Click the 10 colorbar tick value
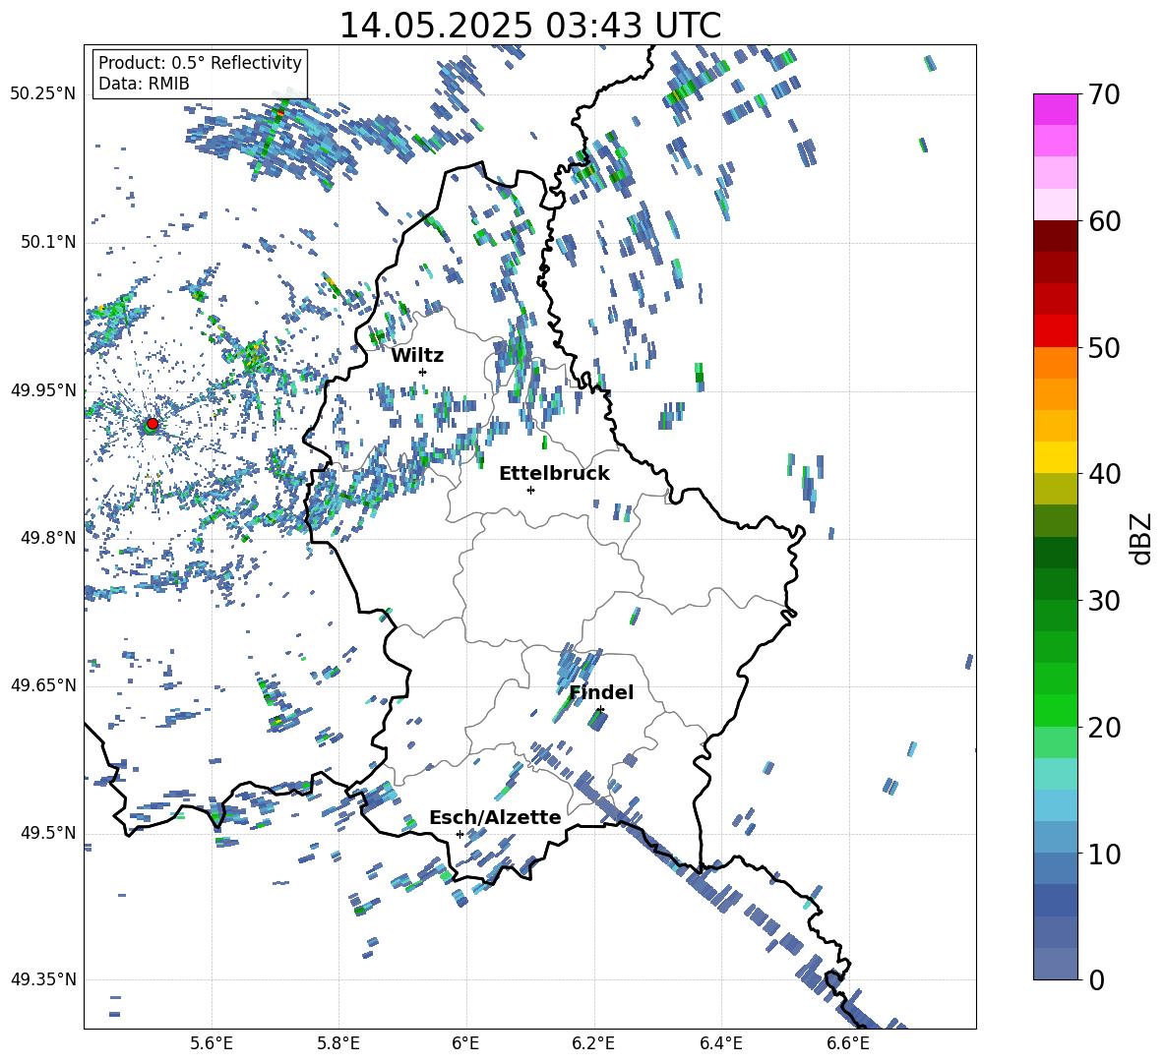The width and height of the screenshot is (1165, 1063). pos(1104,854)
